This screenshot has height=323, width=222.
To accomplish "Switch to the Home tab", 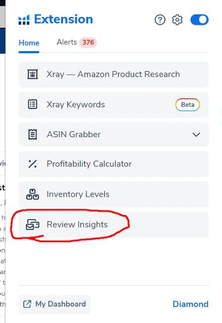I will point(29,43).
